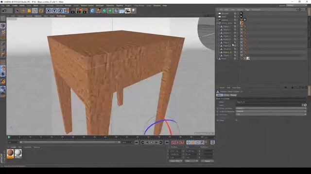Screen dimensions: 311x174
Task: Open Create menu in Material Manager
Action: 13,147
